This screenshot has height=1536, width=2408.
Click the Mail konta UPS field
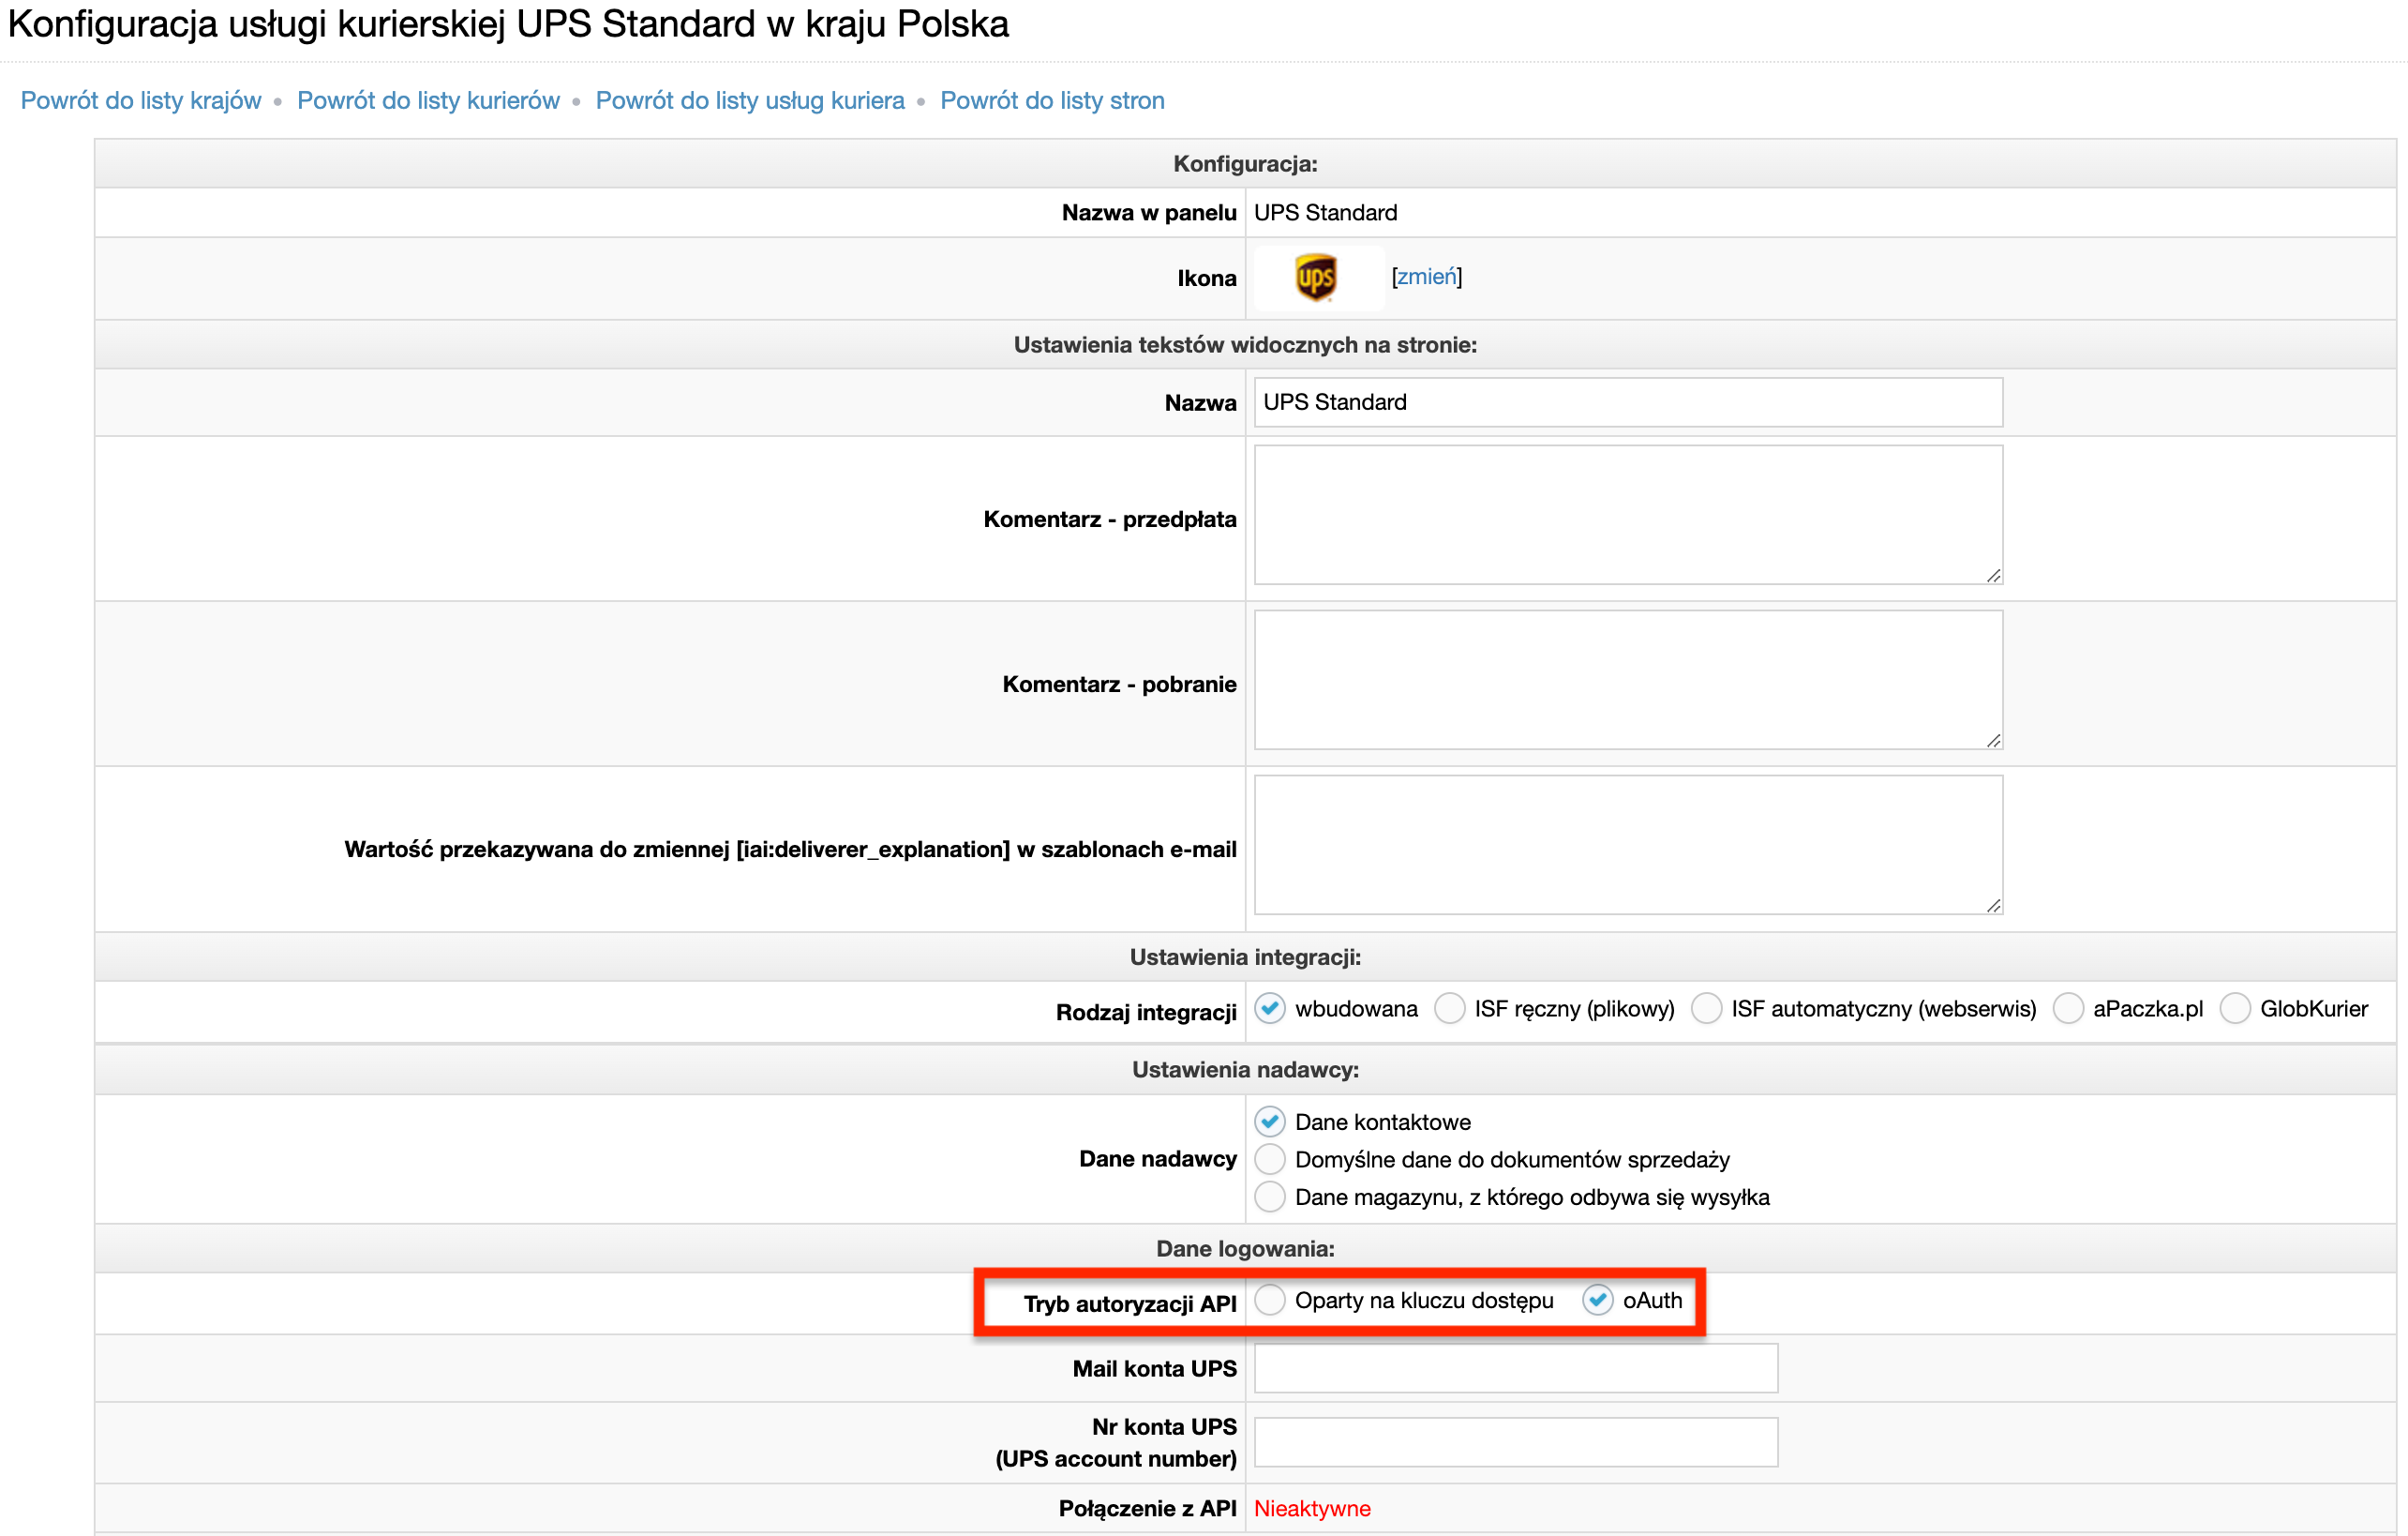(1516, 1368)
